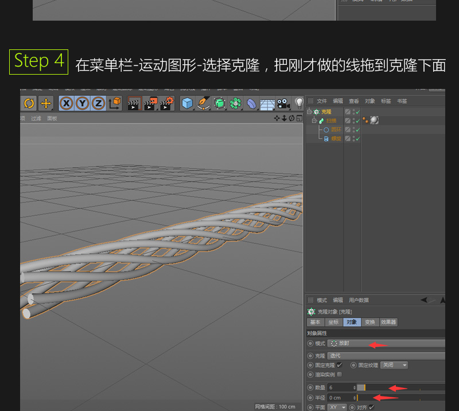Viewport: 459px width, 411px height.
Task: Toggle the X axis lock
Action: [67, 103]
